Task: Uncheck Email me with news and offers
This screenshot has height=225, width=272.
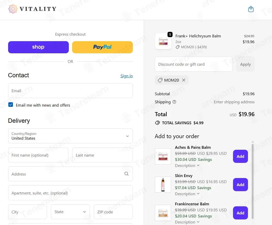Action: click(x=11, y=105)
